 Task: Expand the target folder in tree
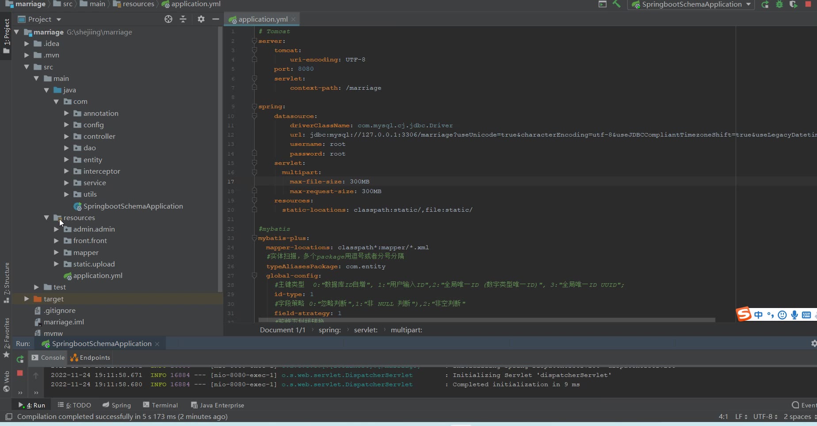[27, 299]
